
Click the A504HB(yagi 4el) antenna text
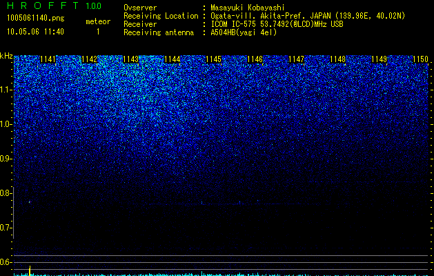click(x=244, y=32)
